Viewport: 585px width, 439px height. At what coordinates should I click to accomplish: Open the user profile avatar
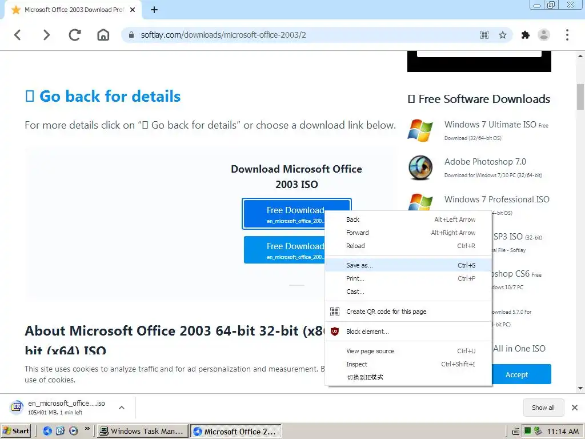pos(544,35)
